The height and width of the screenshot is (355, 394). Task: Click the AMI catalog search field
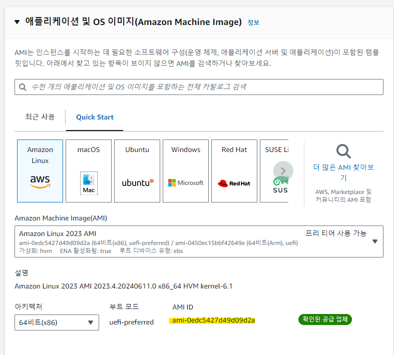199,87
